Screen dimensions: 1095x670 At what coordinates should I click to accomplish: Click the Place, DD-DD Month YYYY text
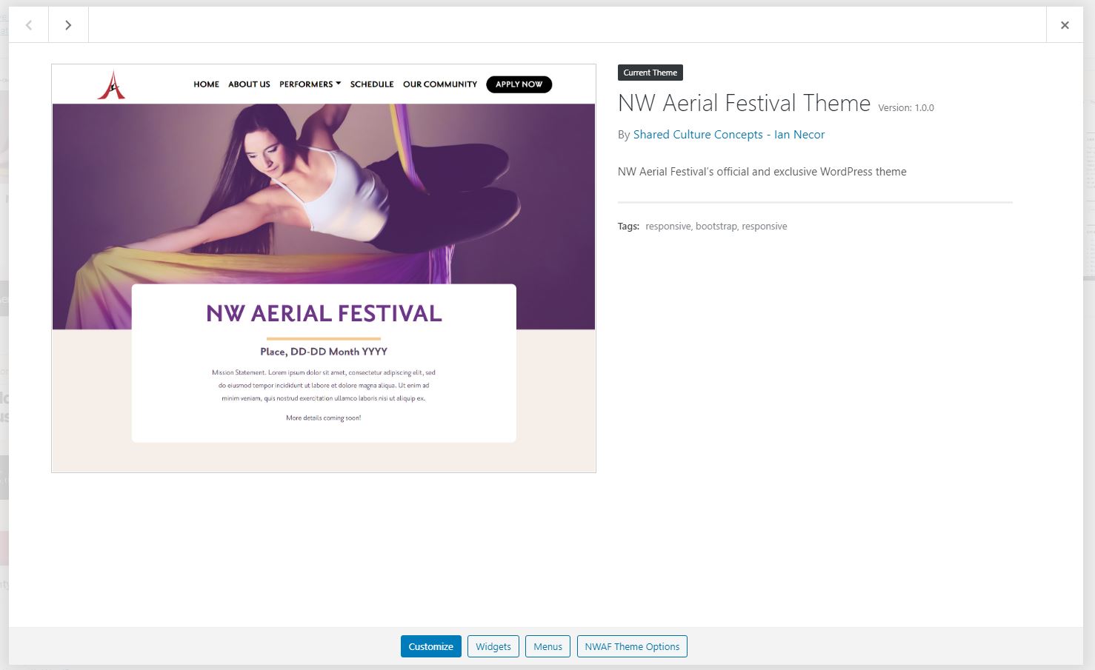pyautogui.click(x=324, y=352)
